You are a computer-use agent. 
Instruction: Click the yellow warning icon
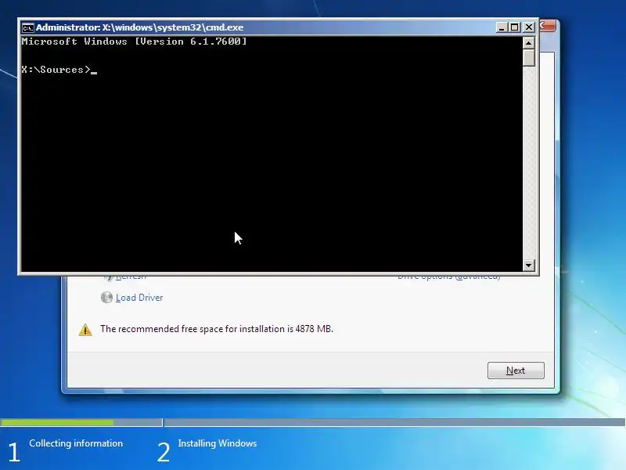(x=85, y=330)
